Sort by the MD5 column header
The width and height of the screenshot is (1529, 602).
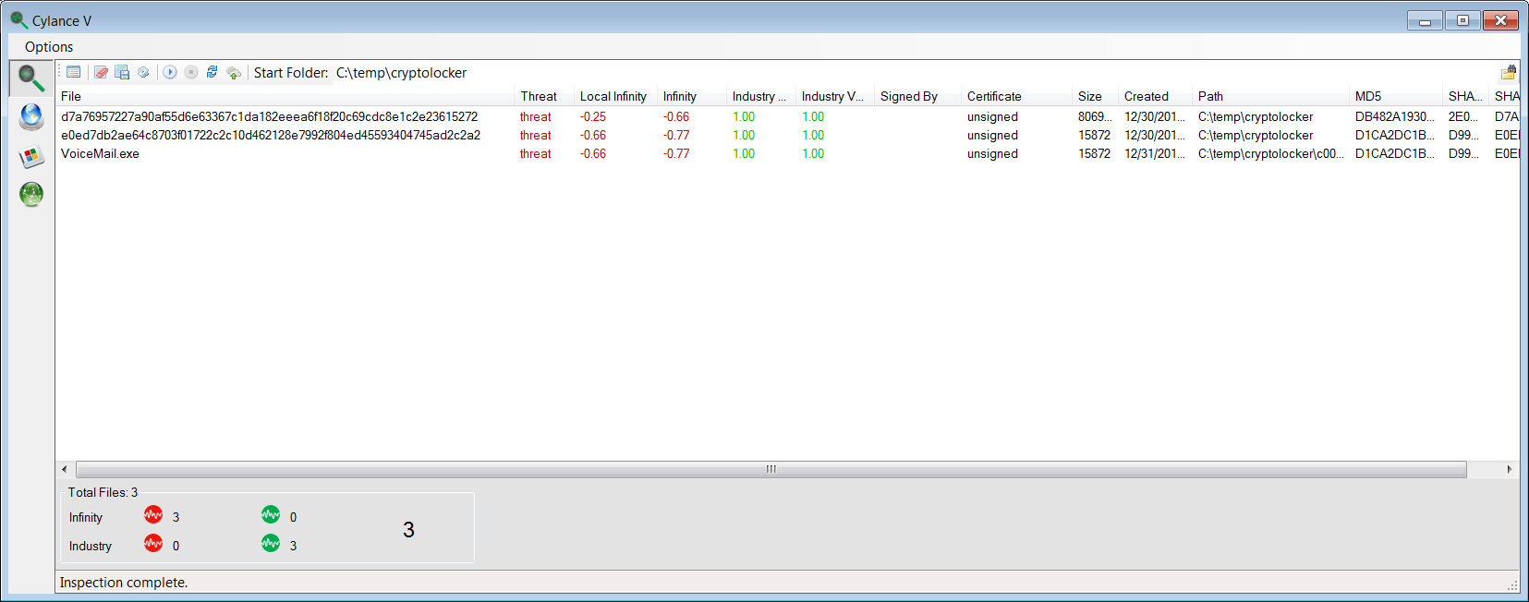[1396, 96]
